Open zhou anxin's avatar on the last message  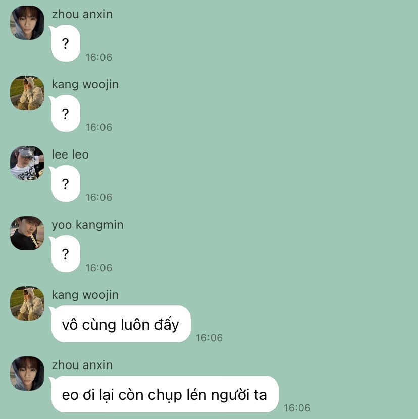coord(27,373)
